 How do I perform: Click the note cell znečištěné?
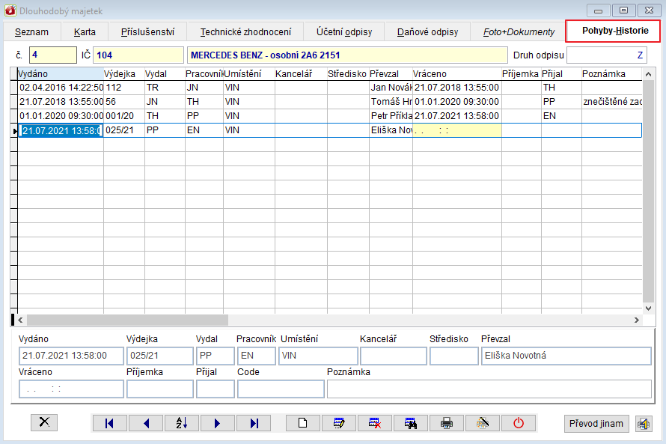pos(611,102)
